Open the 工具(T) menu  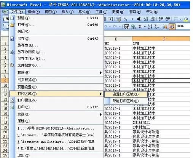click(x=101, y=12)
